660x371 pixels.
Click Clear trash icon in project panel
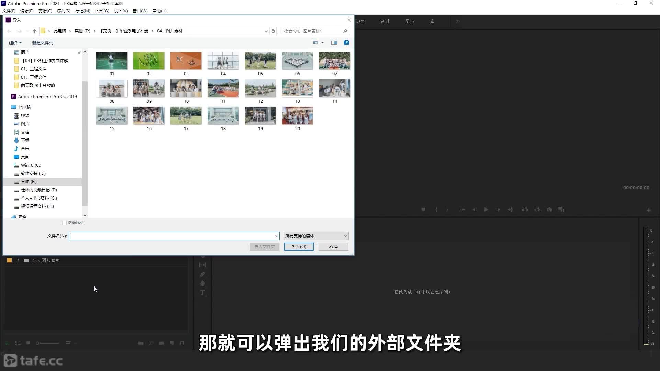pos(182,343)
